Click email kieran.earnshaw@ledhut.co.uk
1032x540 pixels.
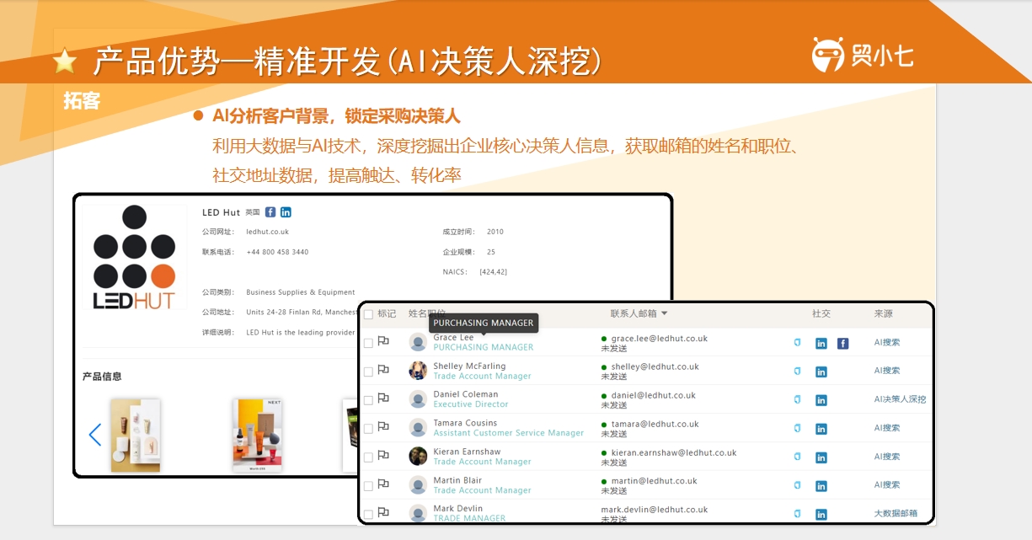(x=674, y=452)
